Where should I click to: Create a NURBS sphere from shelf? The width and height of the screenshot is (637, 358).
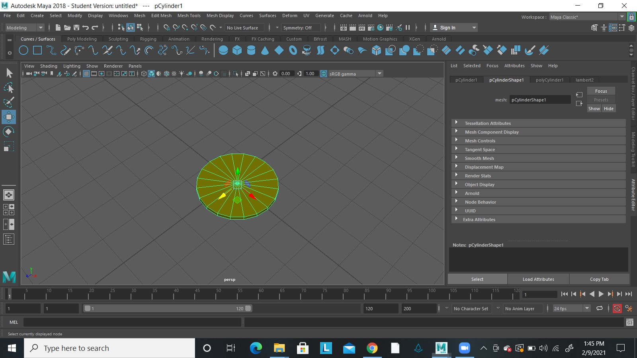pos(223,50)
